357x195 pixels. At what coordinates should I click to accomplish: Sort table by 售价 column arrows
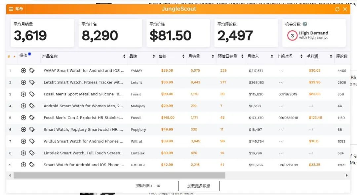tap(183, 56)
